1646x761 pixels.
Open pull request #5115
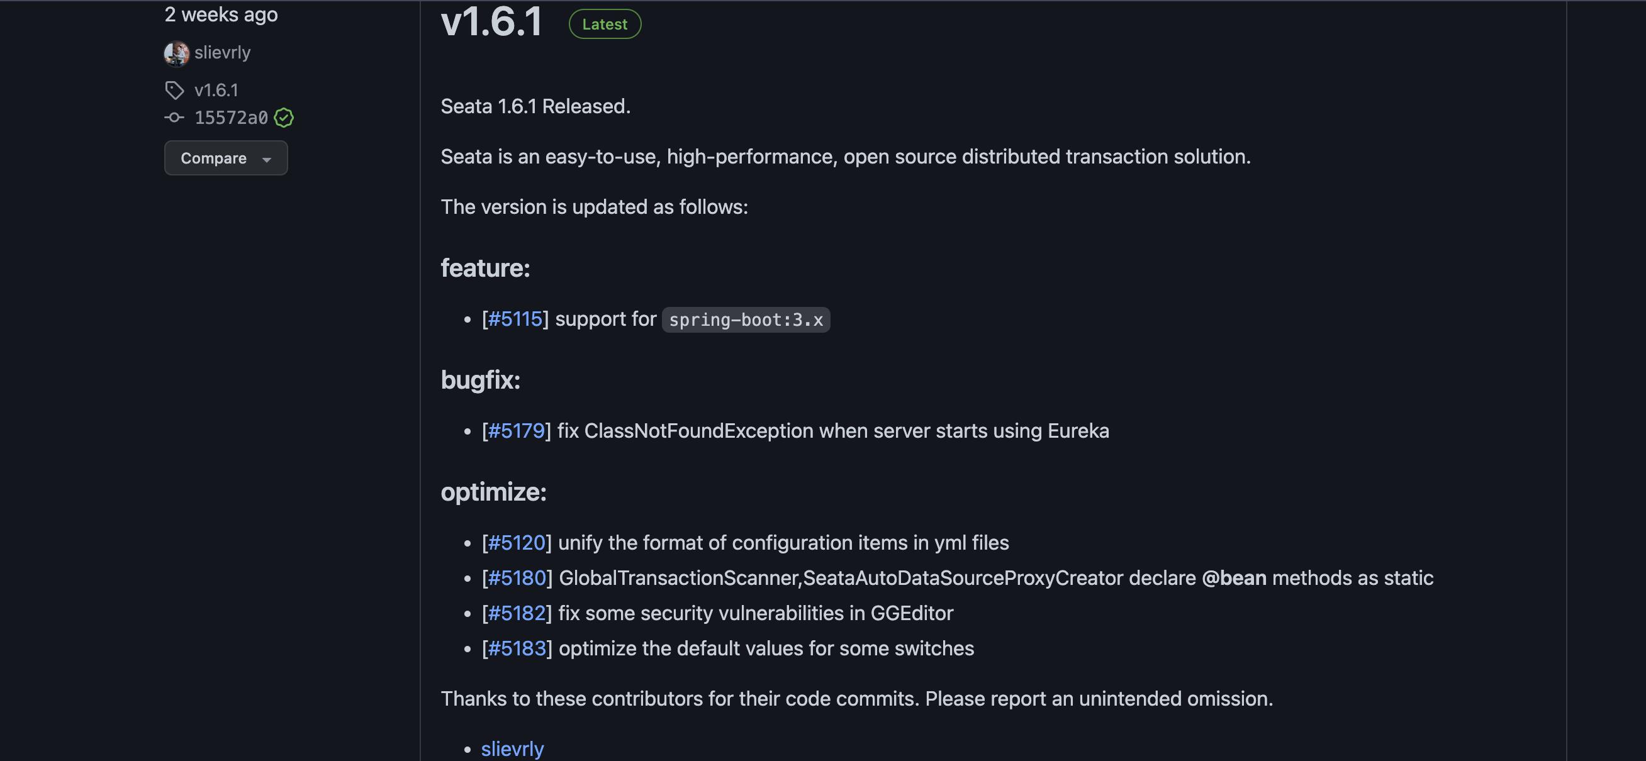click(515, 319)
